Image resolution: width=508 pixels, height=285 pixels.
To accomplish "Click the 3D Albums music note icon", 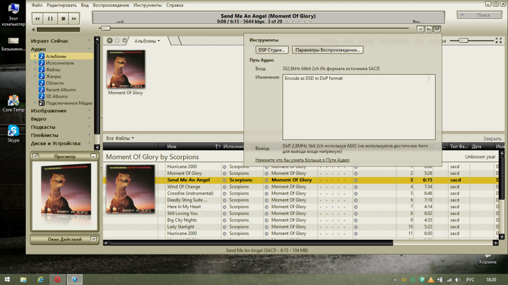I will (x=41, y=96).
